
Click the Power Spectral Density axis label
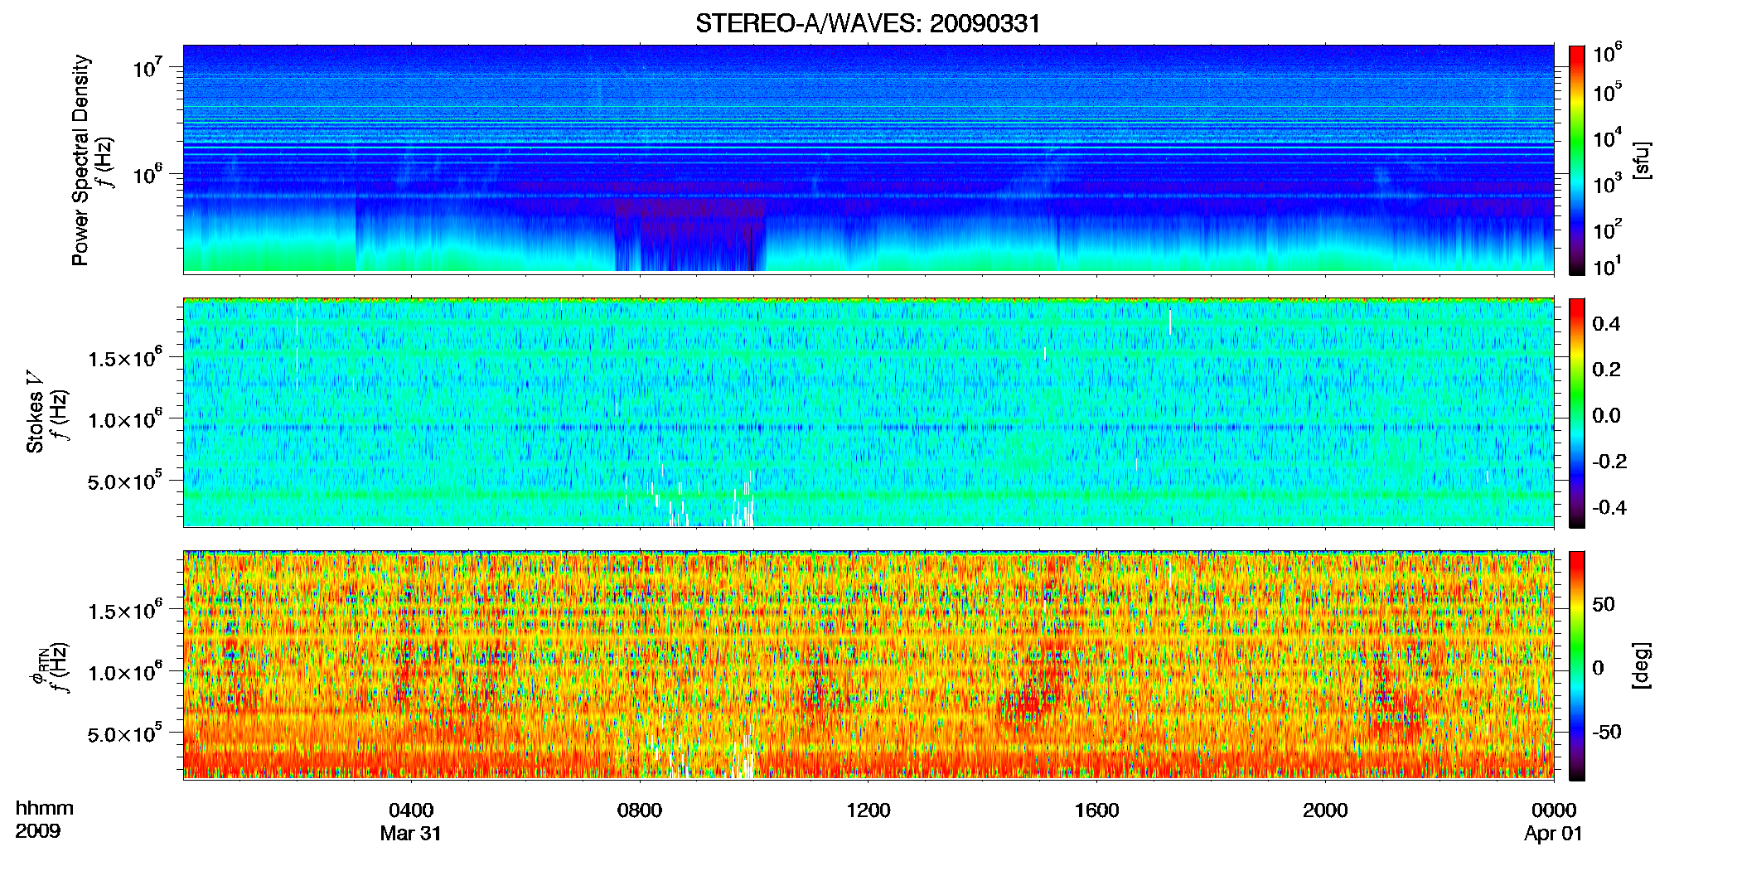coord(80,160)
